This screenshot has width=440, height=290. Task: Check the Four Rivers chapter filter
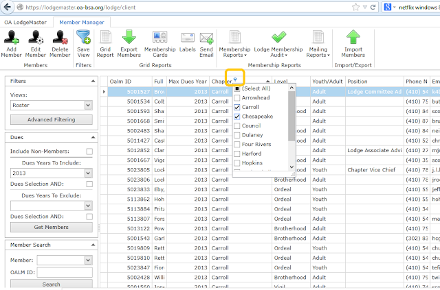pyautogui.click(x=237, y=144)
